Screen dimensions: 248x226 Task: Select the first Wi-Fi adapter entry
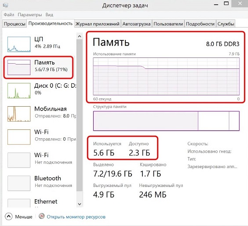[x=40, y=136]
